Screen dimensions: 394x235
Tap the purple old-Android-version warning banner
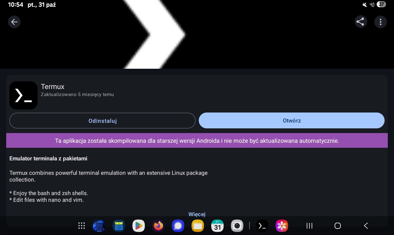[x=197, y=141]
